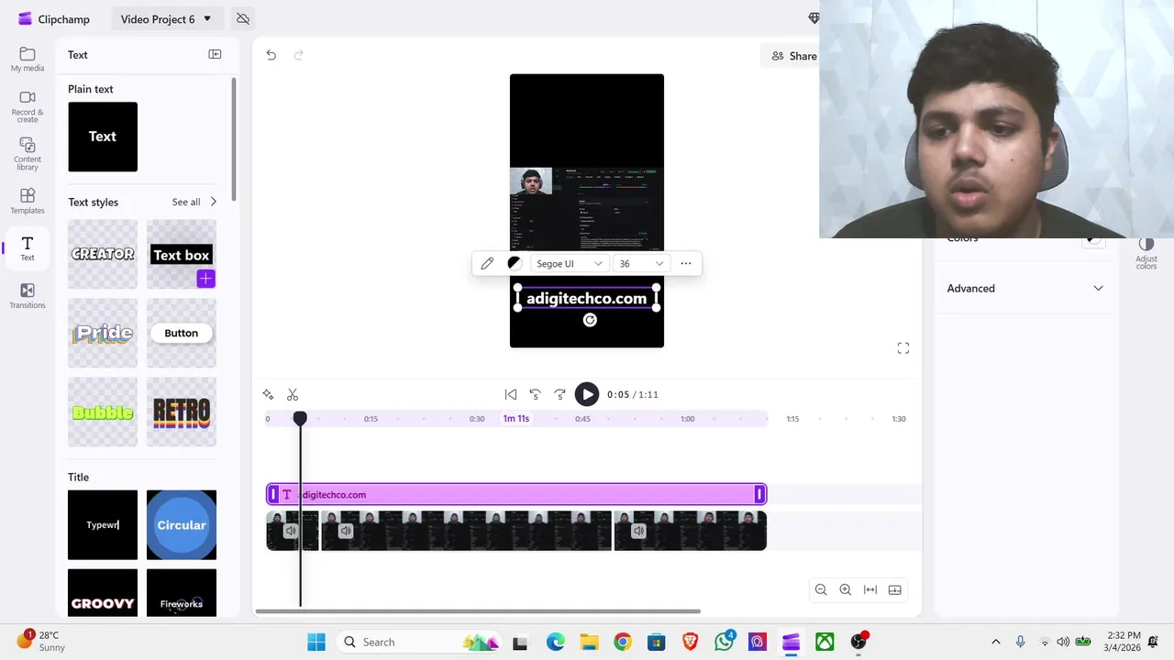Select the adigitechco.com text on canvas
The width and height of the screenshot is (1174, 660).
[587, 298]
